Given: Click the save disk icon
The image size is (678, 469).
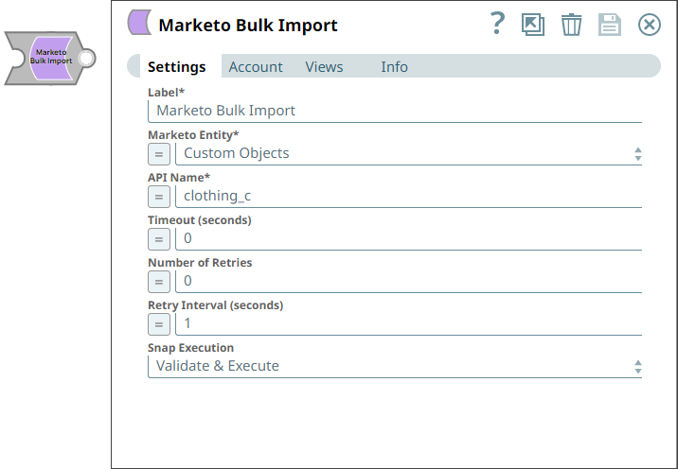Looking at the screenshot, I should click(x=610, y=25).
